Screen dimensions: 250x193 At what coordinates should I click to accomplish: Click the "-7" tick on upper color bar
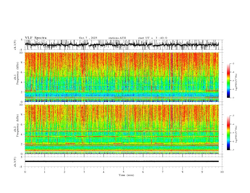233,98
